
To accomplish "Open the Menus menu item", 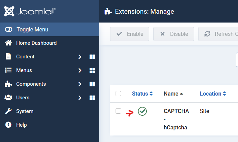I will tap(24, 70).
